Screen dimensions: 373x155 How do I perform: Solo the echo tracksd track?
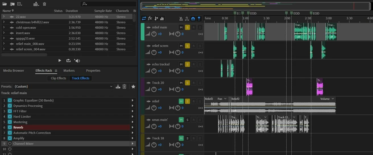187,64
